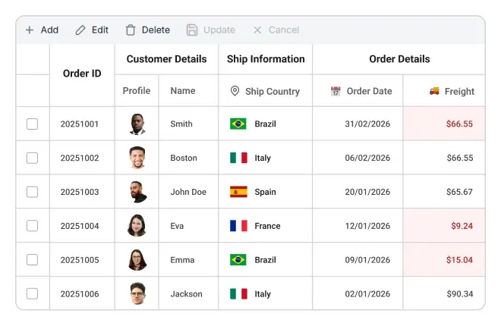Click the Update save disk icon
501x326 pixels.
(192, 30)
